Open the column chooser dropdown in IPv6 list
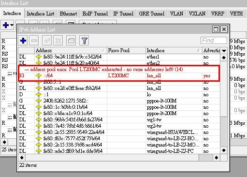 (224, 51)
